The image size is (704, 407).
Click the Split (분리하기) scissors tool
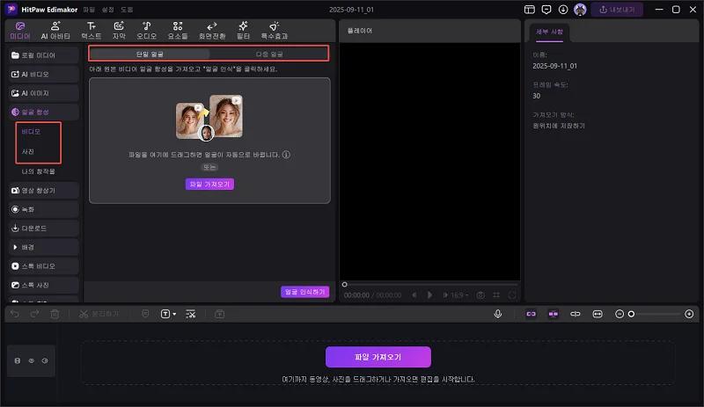pyautogui.click(x=99, y=314)
